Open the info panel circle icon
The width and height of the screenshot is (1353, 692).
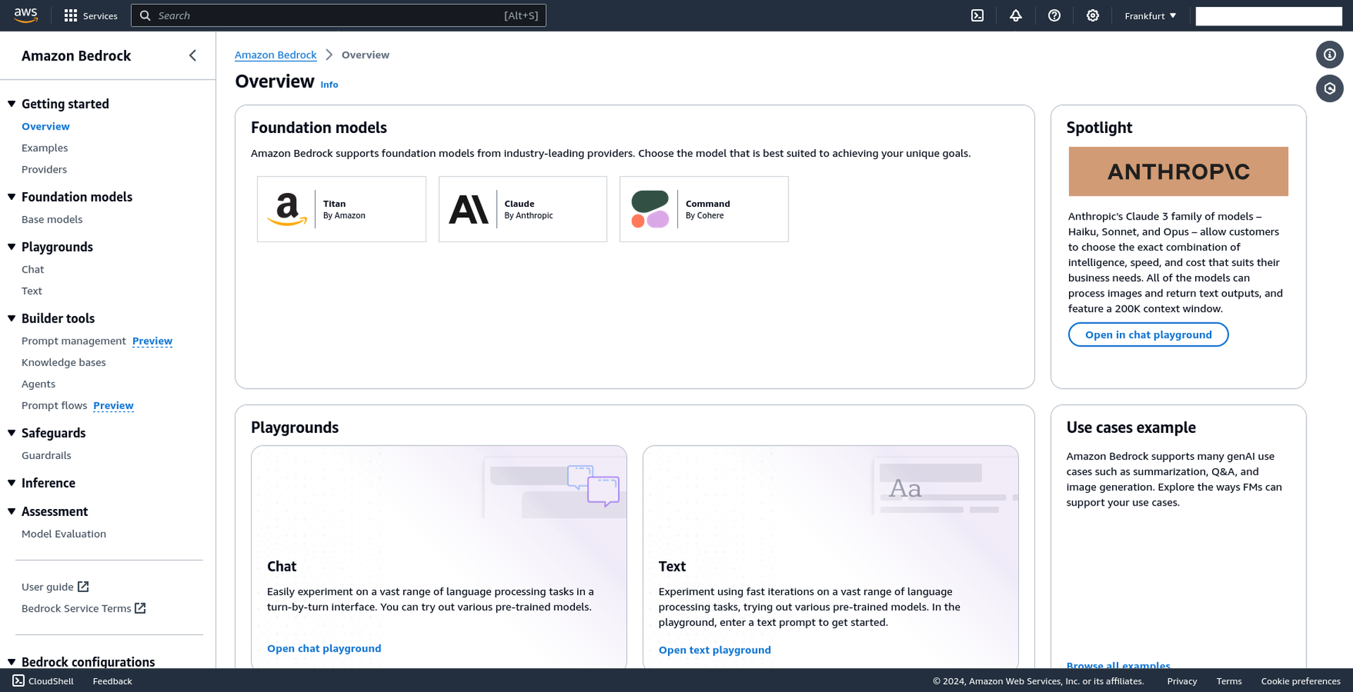click(x=1330, y=55)
